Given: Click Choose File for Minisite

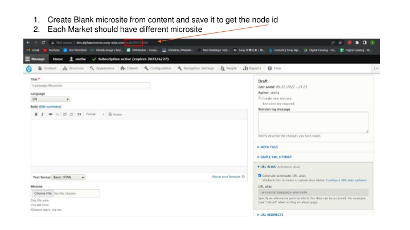Looking at the screenshot, I should point(43,194).
